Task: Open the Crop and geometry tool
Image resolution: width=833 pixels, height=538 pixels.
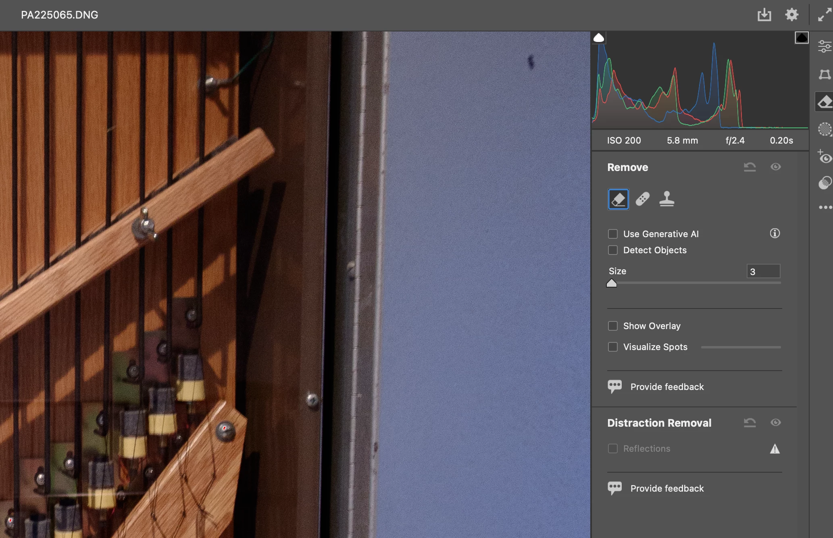Action: tap(824, 75)
